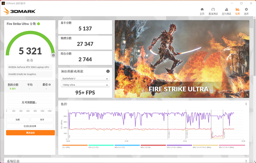This screenshot has height=163, width=256.
Task: Click the 95+ FPS estimate
Action: click(85, 92)
